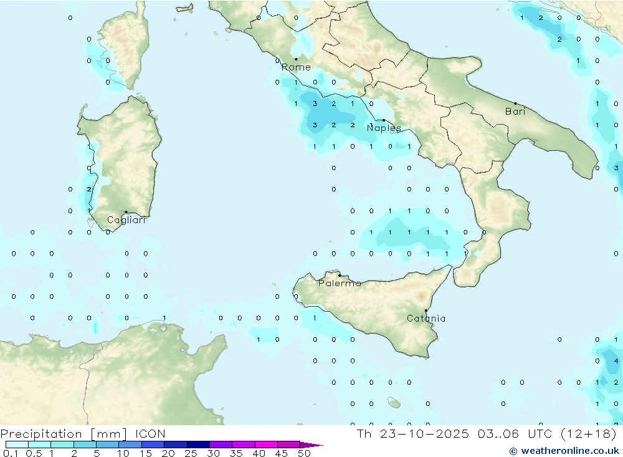Click the legend scale label "10"
This screenshot has width=623, height=457.
click(x=123, y=453)
